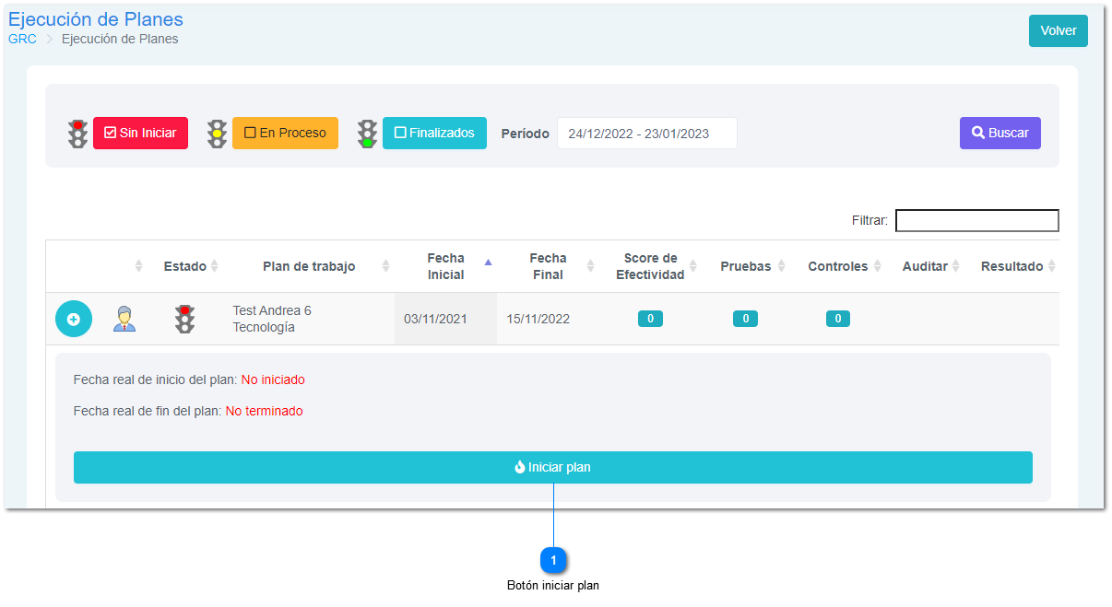Sort by Controles column
Screen dimensions: 1112x607
[x=838, y=266]
